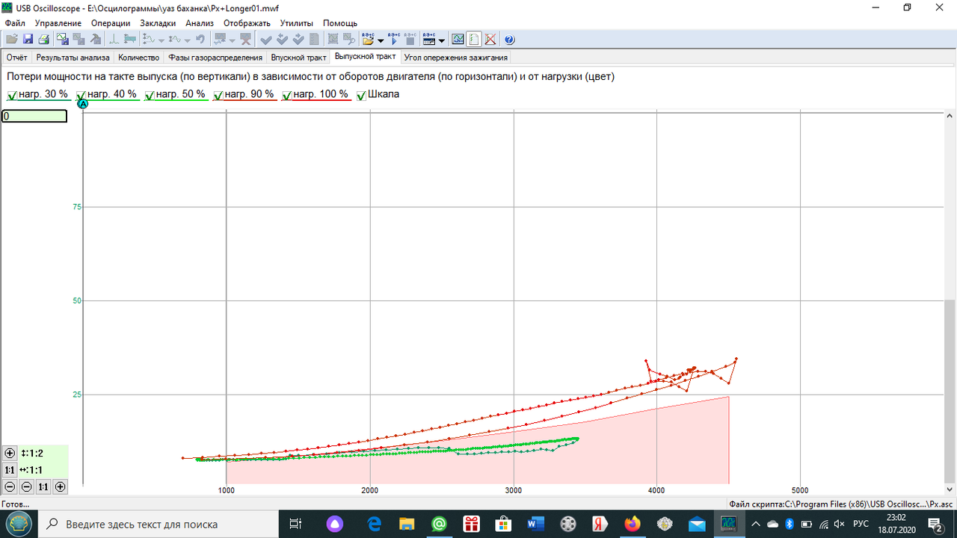The height and width of the screenshot is (538, 957).
Task: Run the analysis script play icon
Action: pos(394,39)
